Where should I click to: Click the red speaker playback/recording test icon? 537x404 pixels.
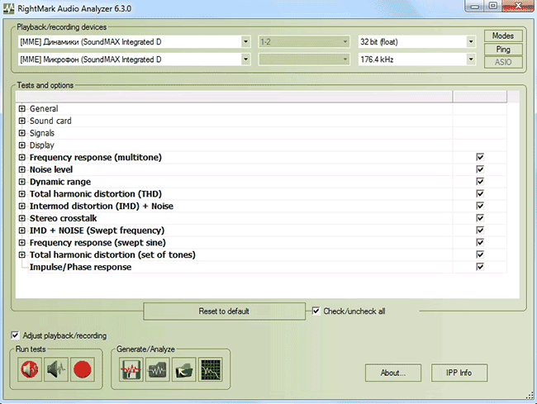click(x=30, y=370)
